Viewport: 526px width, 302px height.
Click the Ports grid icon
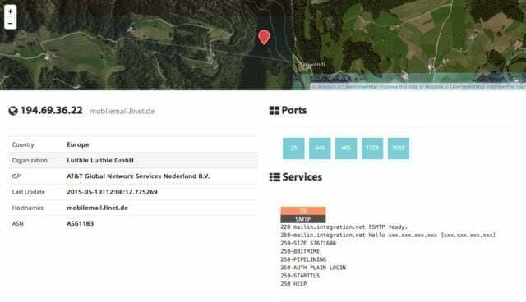point(274,111)
